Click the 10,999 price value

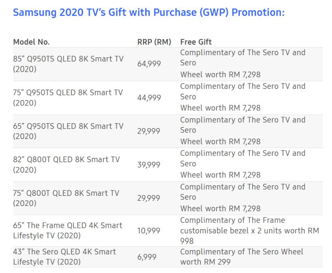[149, 230]
